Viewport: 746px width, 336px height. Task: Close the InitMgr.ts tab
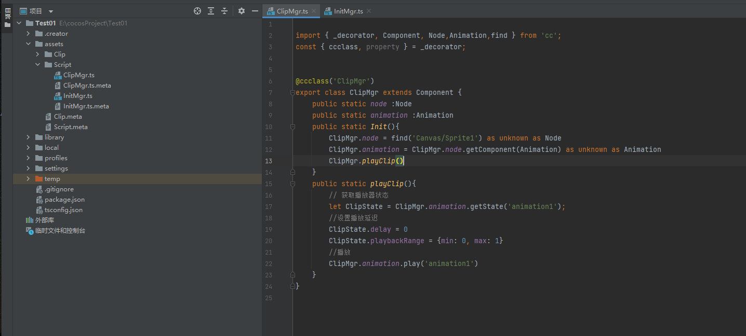click(x=368, y=11)
